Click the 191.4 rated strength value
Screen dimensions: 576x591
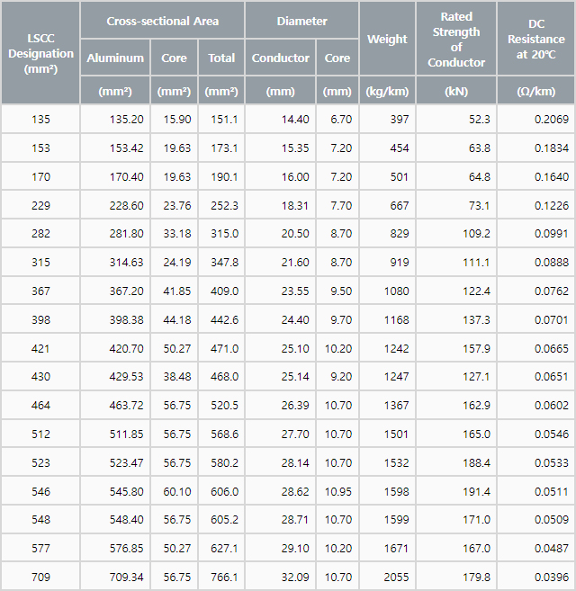475,491
